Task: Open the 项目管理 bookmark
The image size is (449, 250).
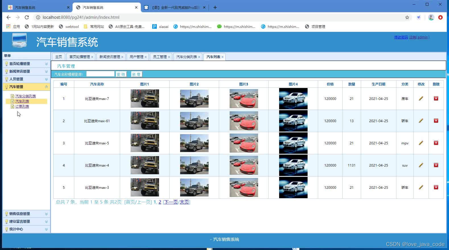Action: (x=315, y=26)
